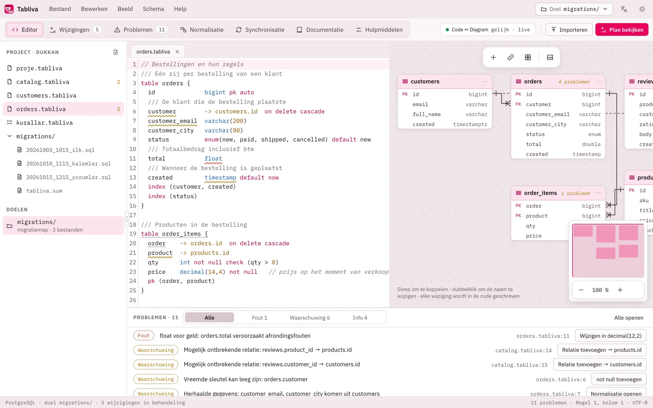
Task: Add a table with the diagram plus icon
Action: [x=493, y=57]
